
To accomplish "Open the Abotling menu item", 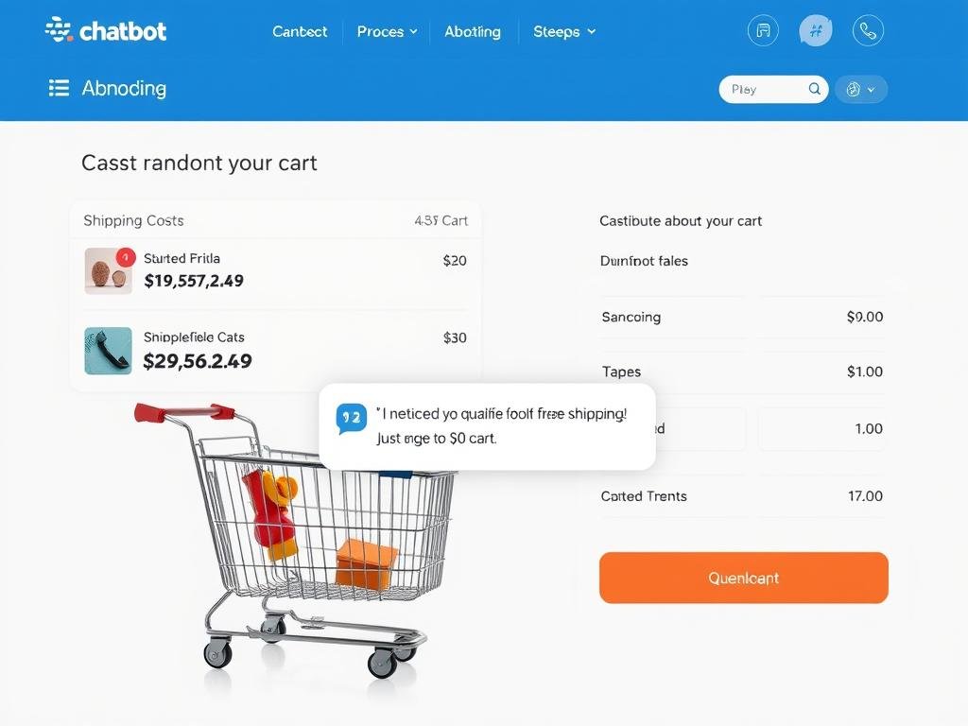I will point(473,31).
